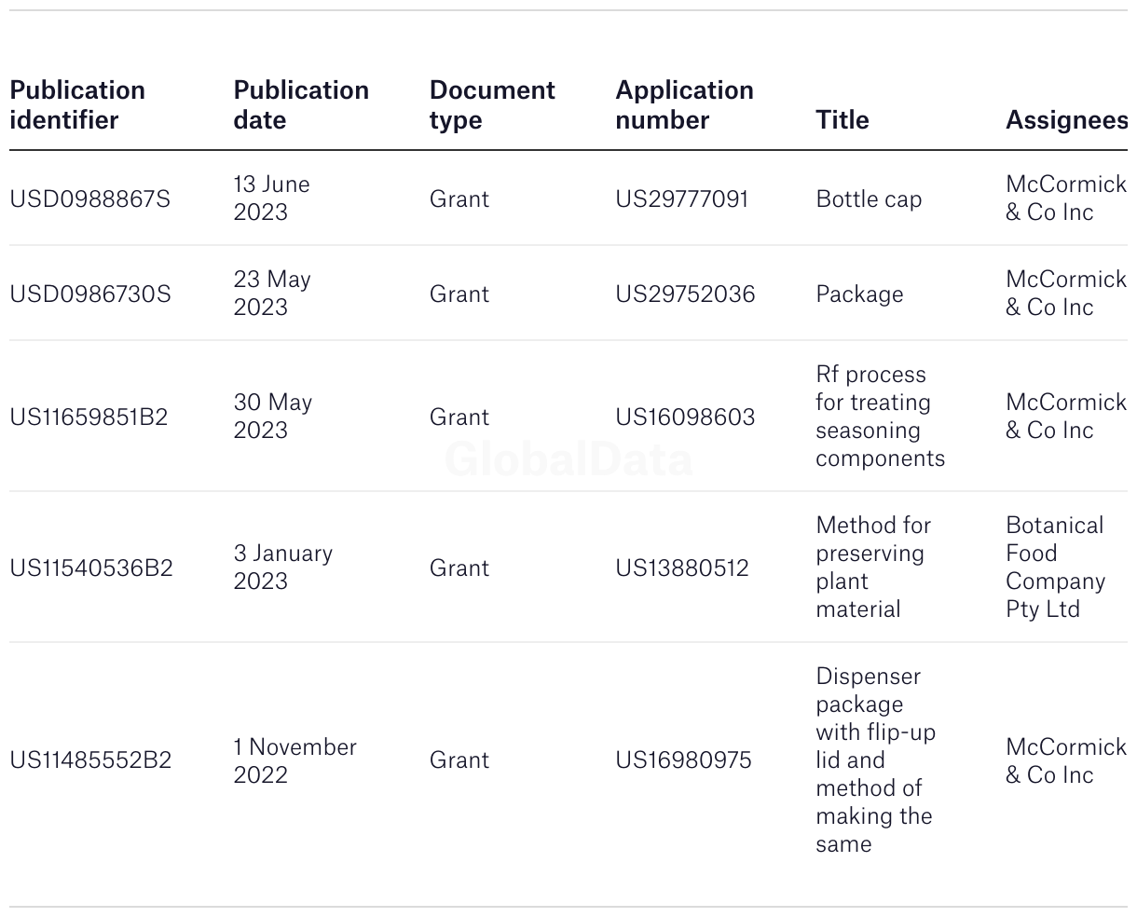
Task: Select publication identifier USD0986730S
Action: coord(90,294)
